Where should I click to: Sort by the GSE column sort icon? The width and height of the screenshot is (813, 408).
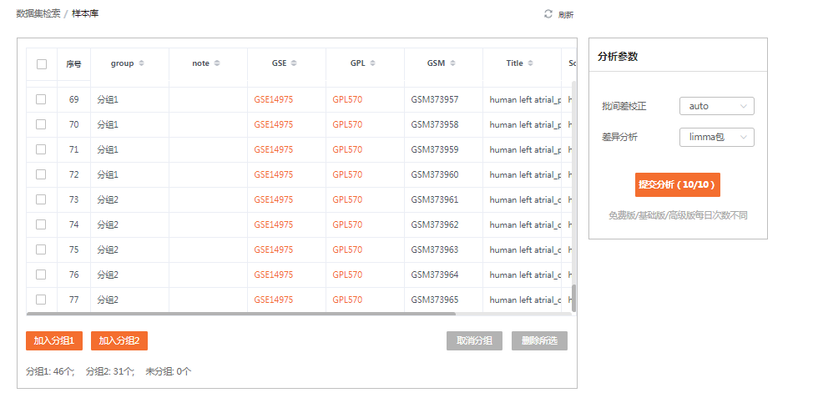point(294,63)
